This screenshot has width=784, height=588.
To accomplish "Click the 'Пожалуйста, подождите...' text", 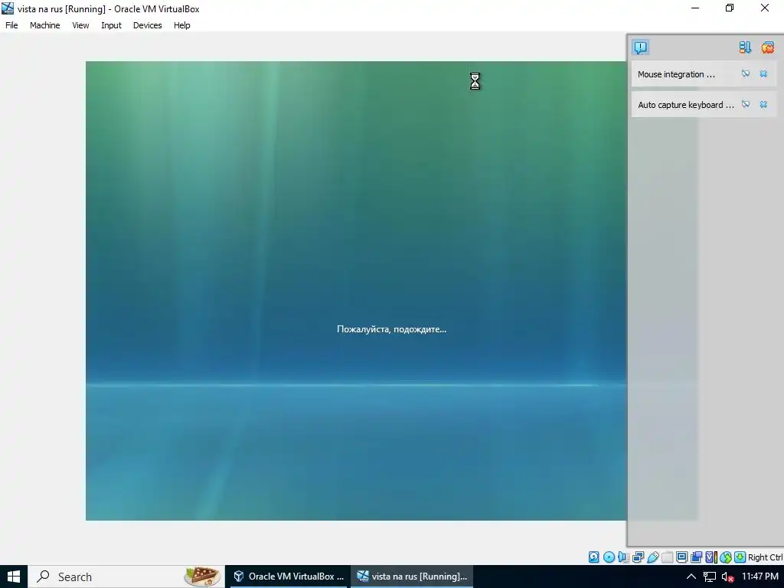I will click(x=391, y=329).
